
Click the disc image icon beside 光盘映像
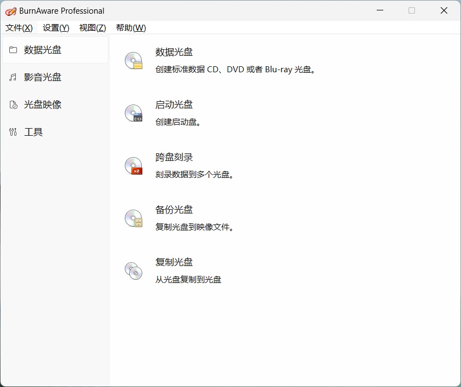tap(13, 105)
